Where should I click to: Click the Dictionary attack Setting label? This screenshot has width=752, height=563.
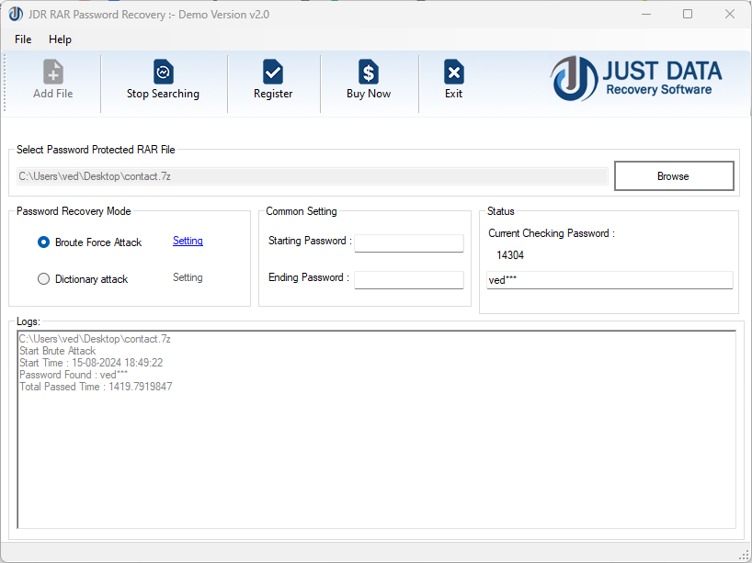pyautogui.click(x=188, y=278)
